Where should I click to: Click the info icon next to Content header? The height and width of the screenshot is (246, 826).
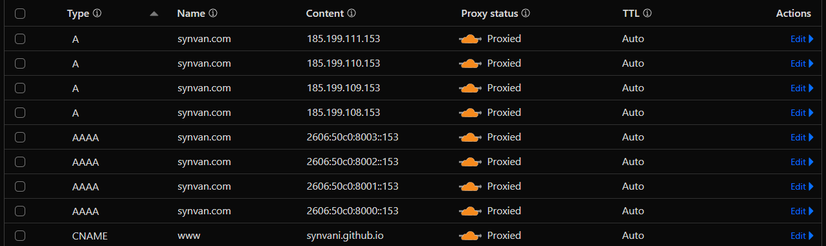(x=352, y=14)
